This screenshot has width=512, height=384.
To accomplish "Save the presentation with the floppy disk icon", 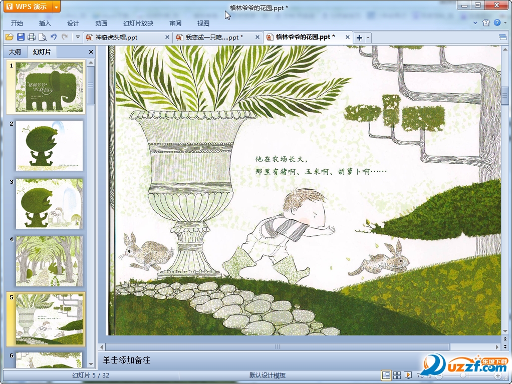I will pos(21,37).
